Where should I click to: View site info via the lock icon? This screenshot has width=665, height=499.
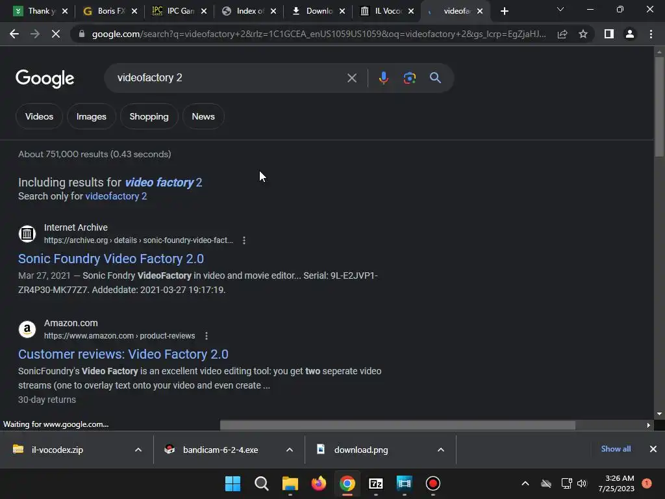81,34
